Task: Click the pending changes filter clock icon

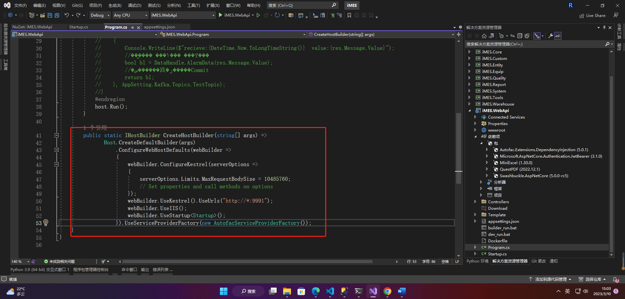Action: (501, 36)
